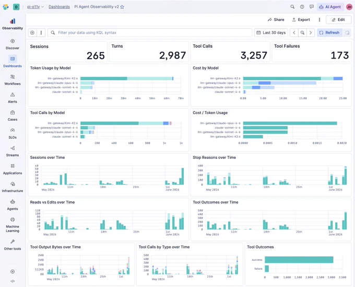Click the Edit dashboard button
The height and width of the screenshot is (287, 355).
point(338,20)
